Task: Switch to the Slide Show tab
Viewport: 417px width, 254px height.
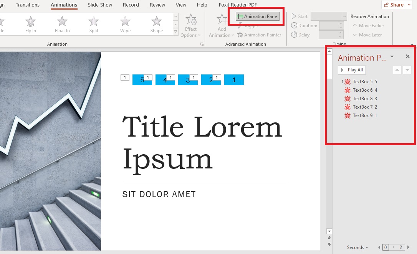Action: click(x=100, y=5)
